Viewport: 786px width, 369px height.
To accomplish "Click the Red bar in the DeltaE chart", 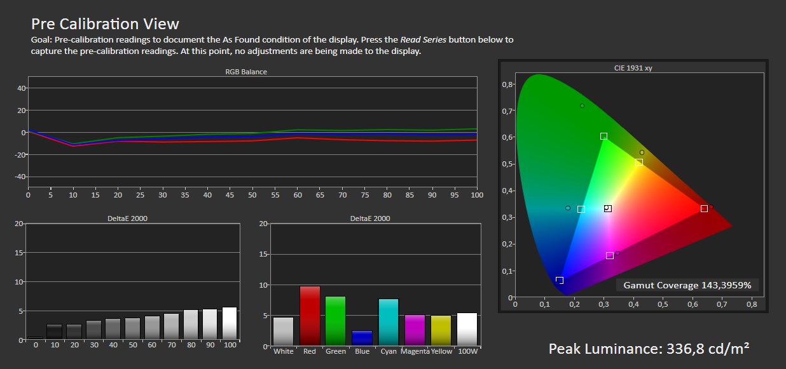I will (x=310, y=316).
